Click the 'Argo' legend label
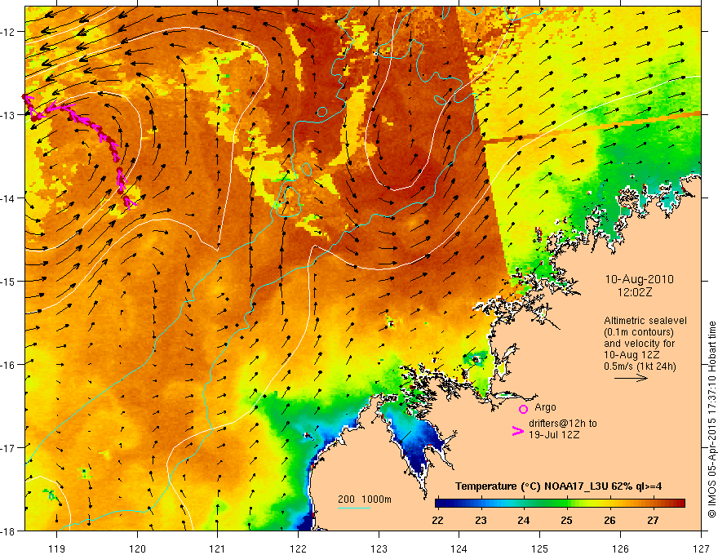Screen dimensions: 718x555 pos(545,407)
